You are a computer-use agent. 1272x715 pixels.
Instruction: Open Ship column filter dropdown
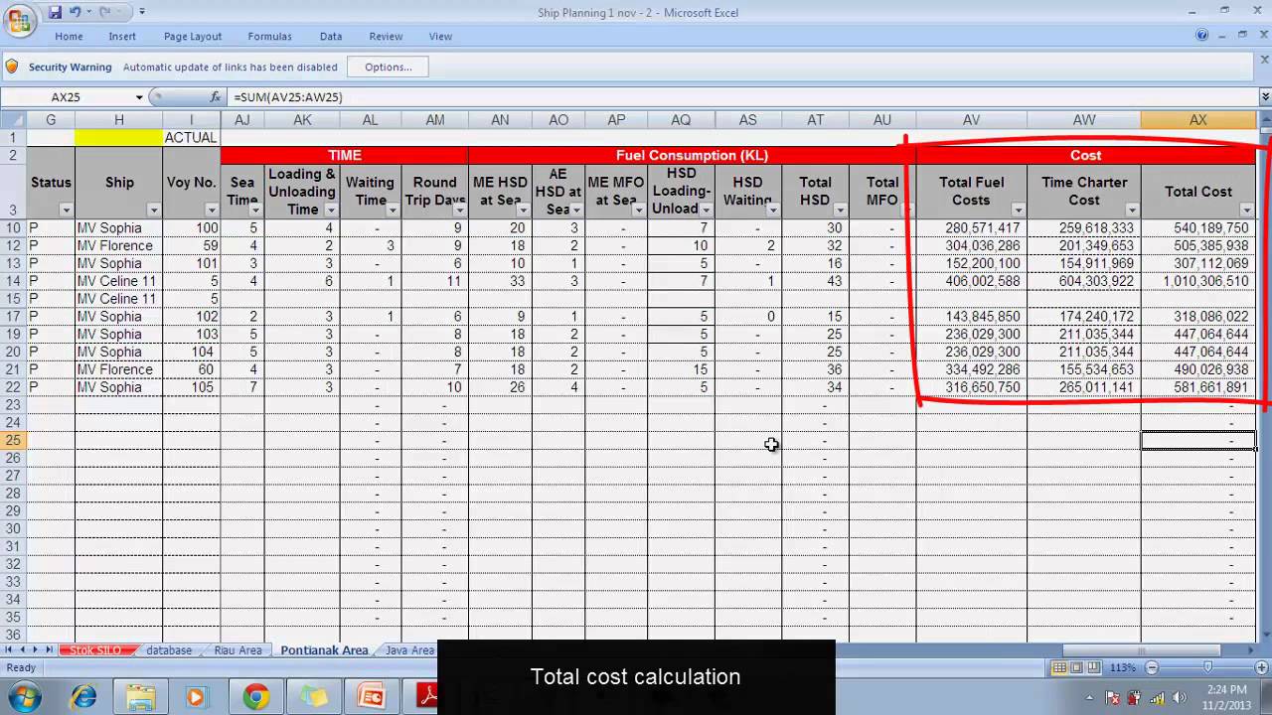coord(154,210)
